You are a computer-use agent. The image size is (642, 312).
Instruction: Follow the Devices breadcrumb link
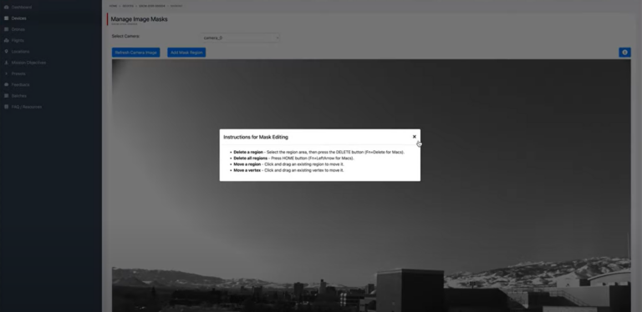click(x=128, y=6)
